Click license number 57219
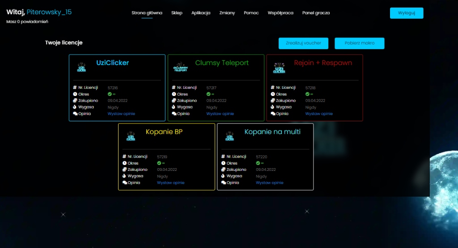The width and height of the screenshot is (458, 248). click(162, 157)
